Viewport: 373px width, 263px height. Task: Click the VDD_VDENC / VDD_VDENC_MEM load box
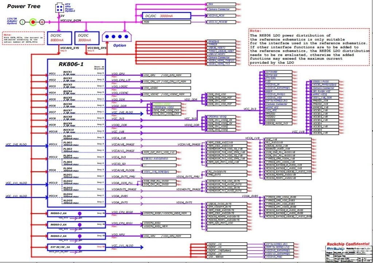[166, 94]
